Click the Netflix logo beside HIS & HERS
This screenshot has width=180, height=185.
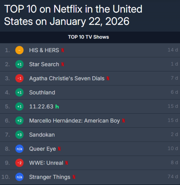tap(63, 50)
